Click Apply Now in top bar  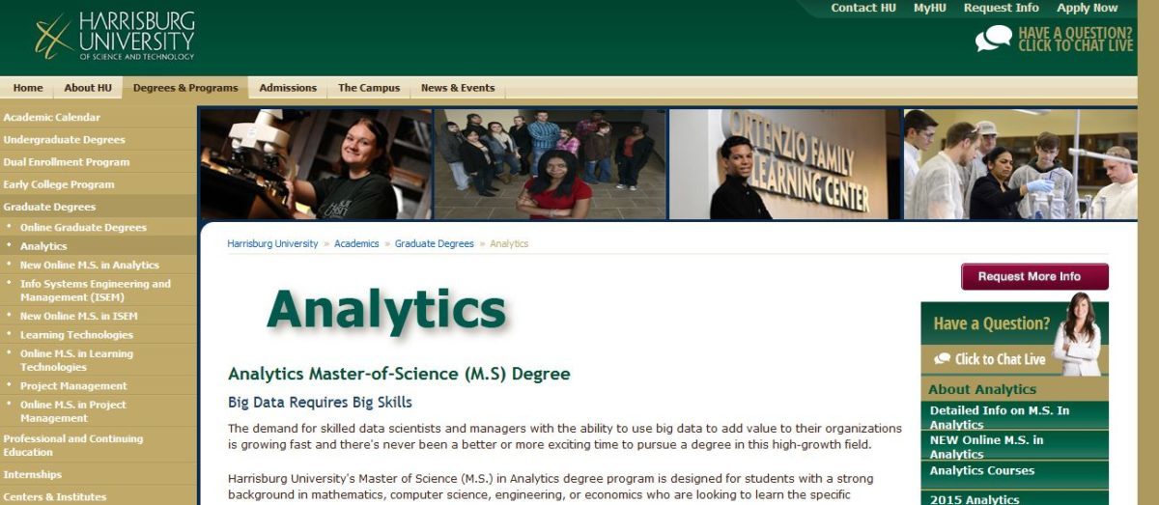pos(1088,8)
